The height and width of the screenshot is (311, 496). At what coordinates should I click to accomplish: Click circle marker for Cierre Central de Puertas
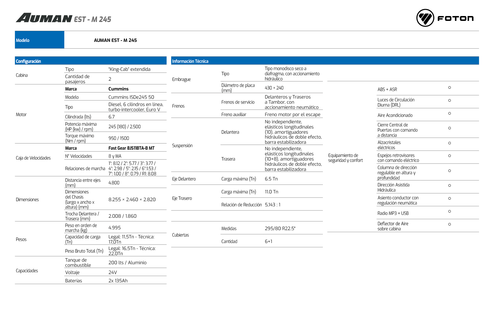point(450,128)
